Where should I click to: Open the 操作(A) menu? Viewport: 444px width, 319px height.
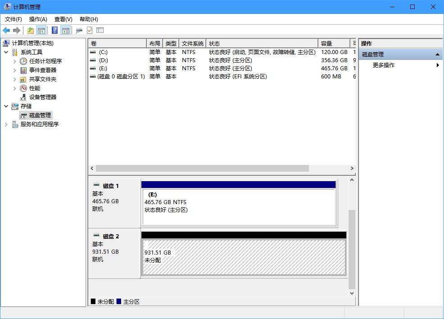38,19
